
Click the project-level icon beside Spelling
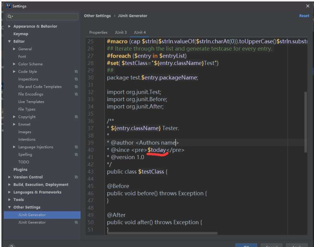click(x=76, y=155)
